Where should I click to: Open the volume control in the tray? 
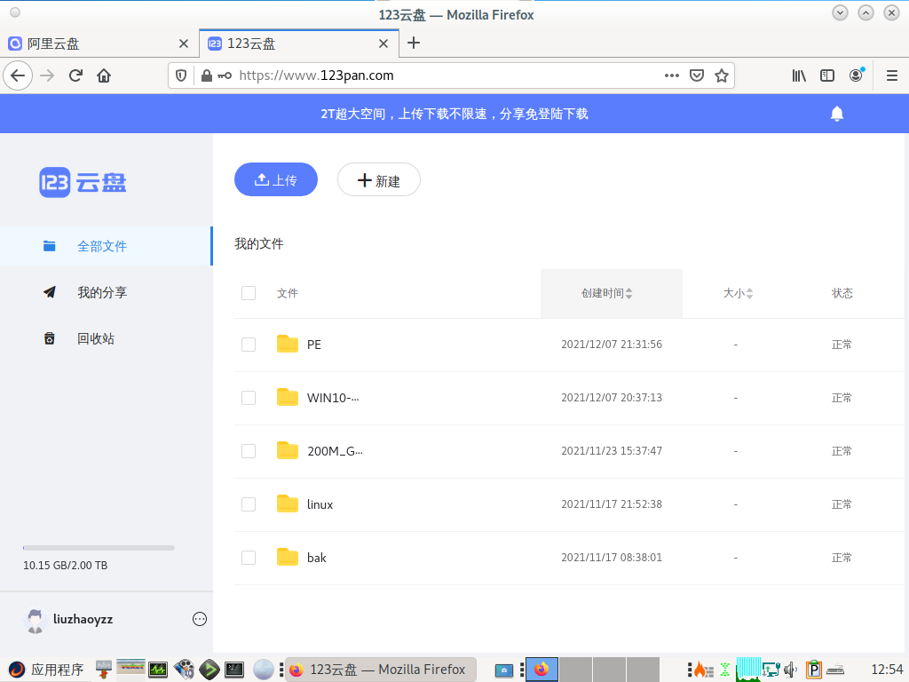pyautogui.click(x=791, y=670)
